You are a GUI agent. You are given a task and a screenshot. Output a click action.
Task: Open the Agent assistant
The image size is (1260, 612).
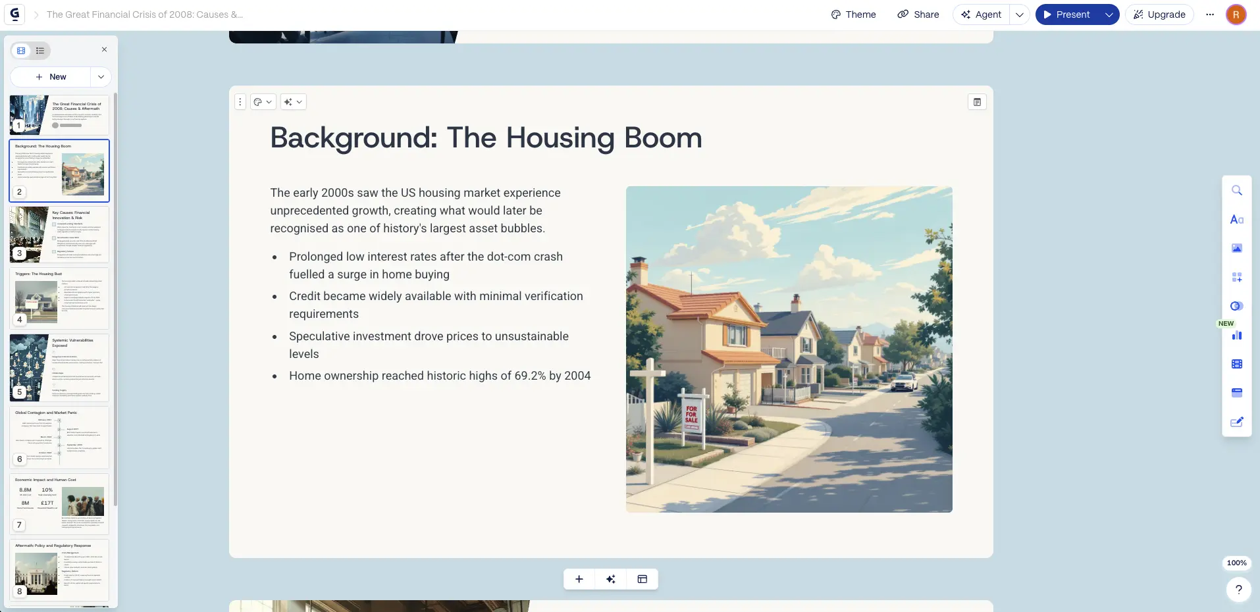click(981, 14)
